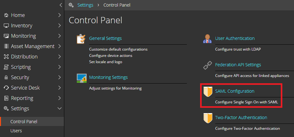Viewport: 294px width, 137px height.
Task: Expand the Inventory menu chevron
Action: [60, 25]
